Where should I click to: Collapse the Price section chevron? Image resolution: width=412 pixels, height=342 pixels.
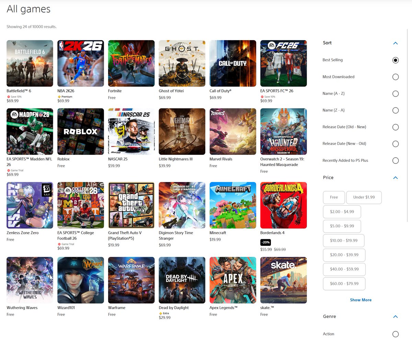click(396, 178)
